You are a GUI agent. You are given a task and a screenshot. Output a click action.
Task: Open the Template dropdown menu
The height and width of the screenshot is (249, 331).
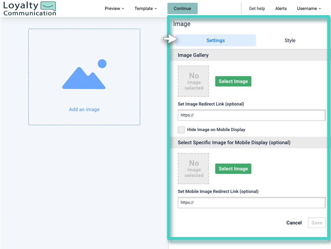pyautogui.click(x=145, y=9)
